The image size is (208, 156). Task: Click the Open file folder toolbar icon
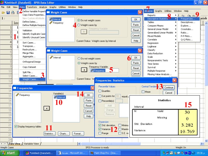[3, 13]
